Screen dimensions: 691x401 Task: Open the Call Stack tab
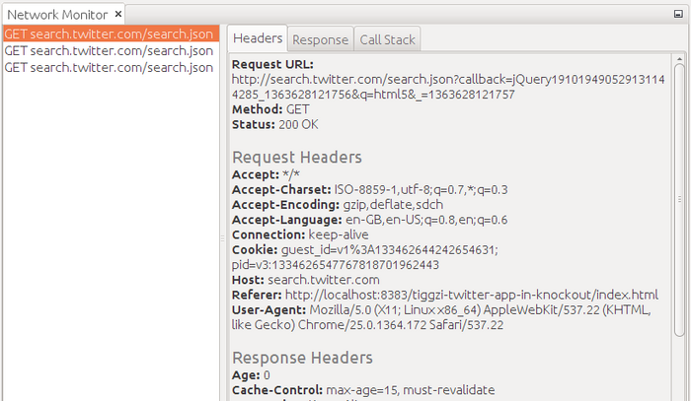pyautogui.click(x=387, y=39)
